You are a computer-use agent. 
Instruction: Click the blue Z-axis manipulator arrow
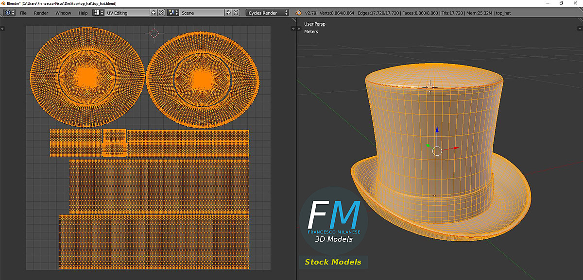pyautogui.click(x=437, y=131)
